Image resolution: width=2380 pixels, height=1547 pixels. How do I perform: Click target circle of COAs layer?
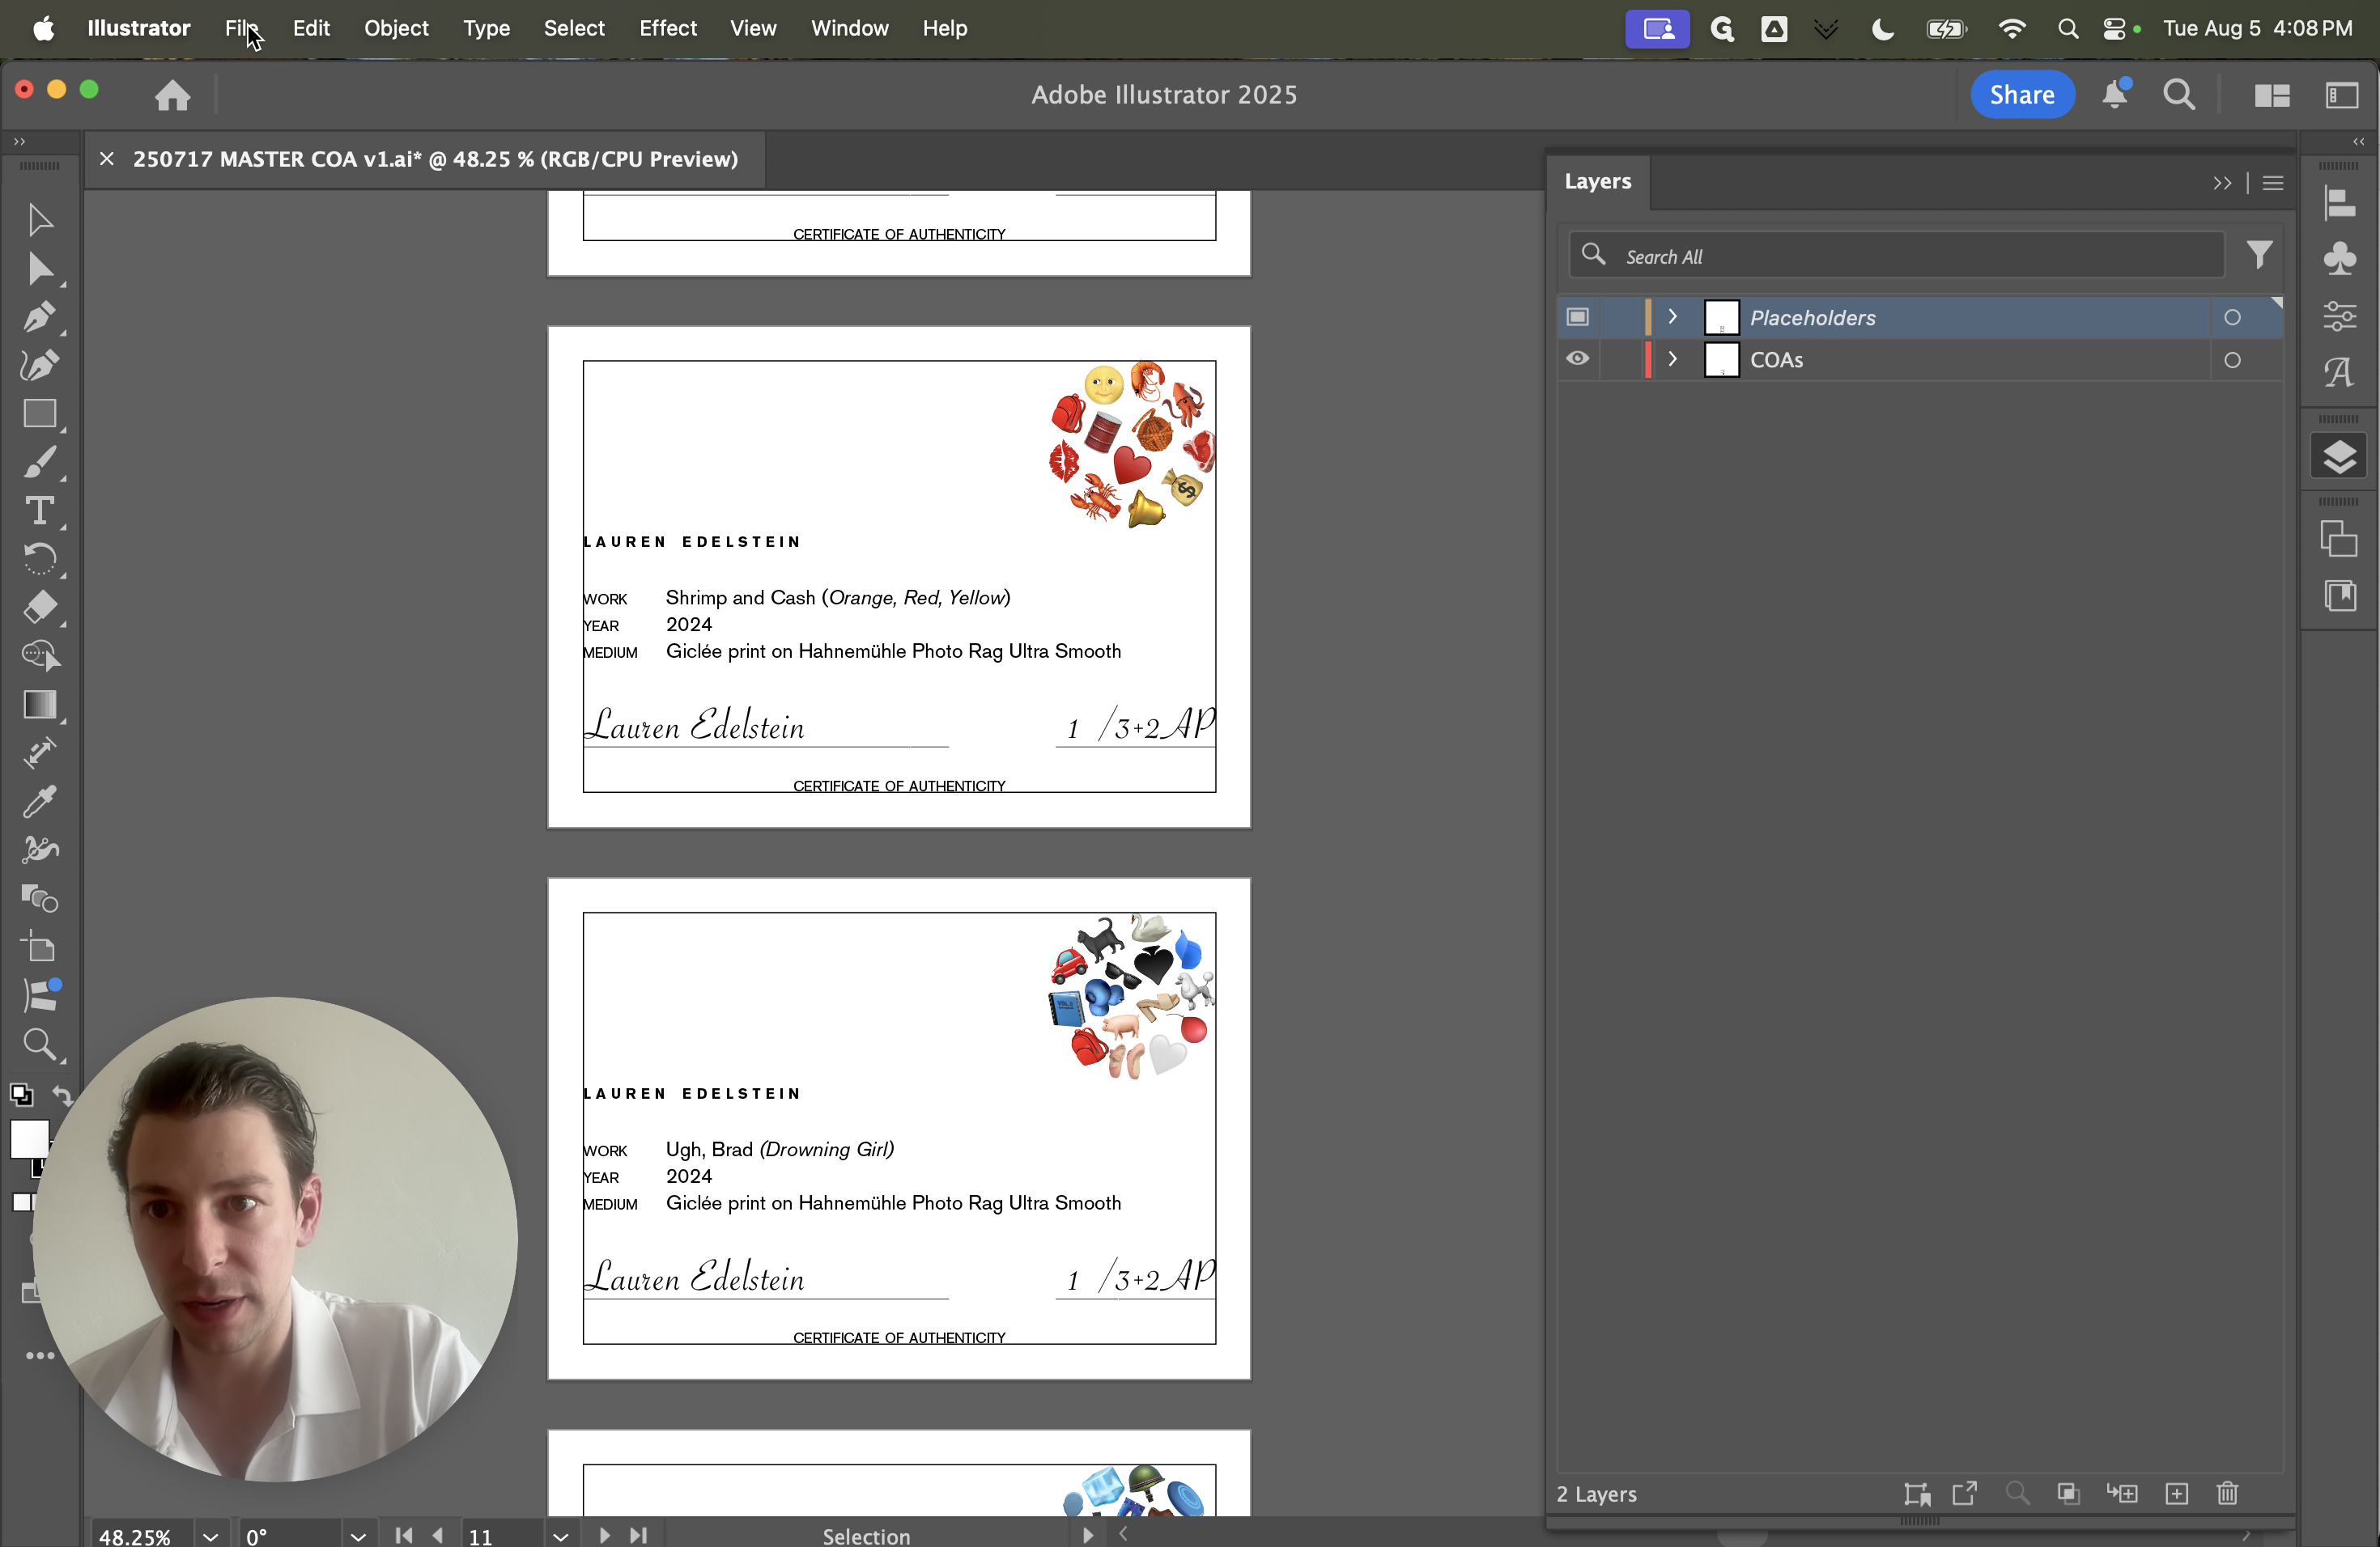[x=2232, y=360]
